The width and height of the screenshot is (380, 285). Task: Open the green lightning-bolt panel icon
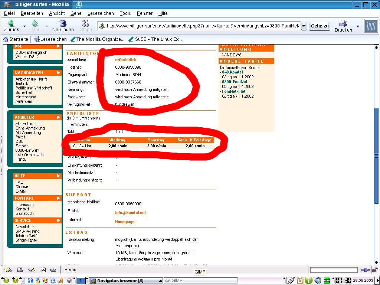pyautogui.click(x=15, y=281)
